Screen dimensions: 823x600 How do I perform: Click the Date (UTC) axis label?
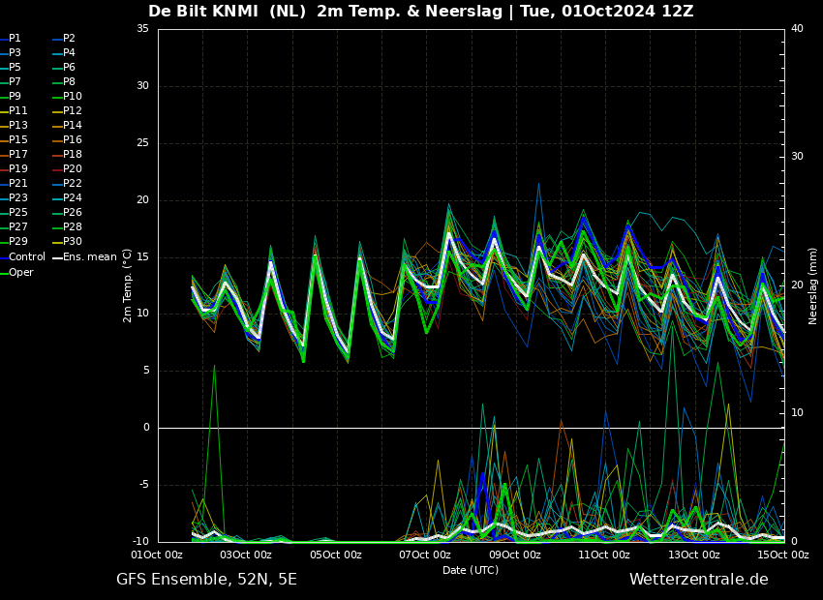click(471, 571)
